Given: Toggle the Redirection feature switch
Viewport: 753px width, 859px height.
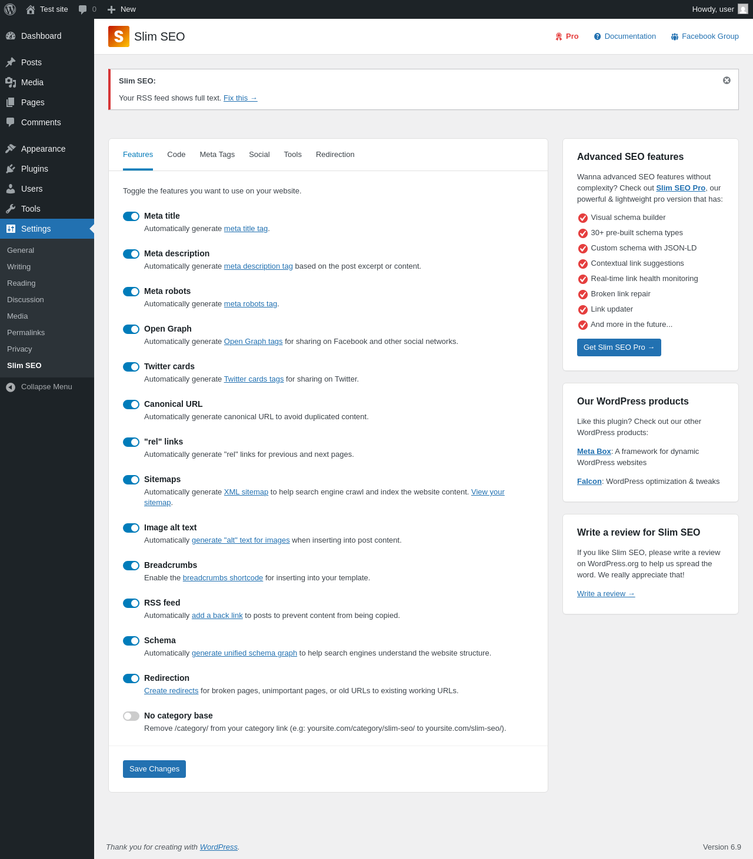Looking at the screenshot, I should pyautogui.click(x=131, y=678).
